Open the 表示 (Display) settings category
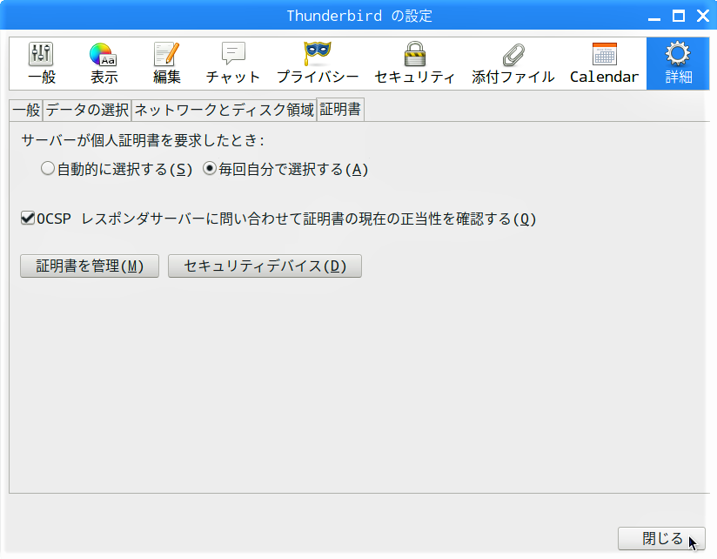Screen dimensions: 717x559 coord(104,64)
